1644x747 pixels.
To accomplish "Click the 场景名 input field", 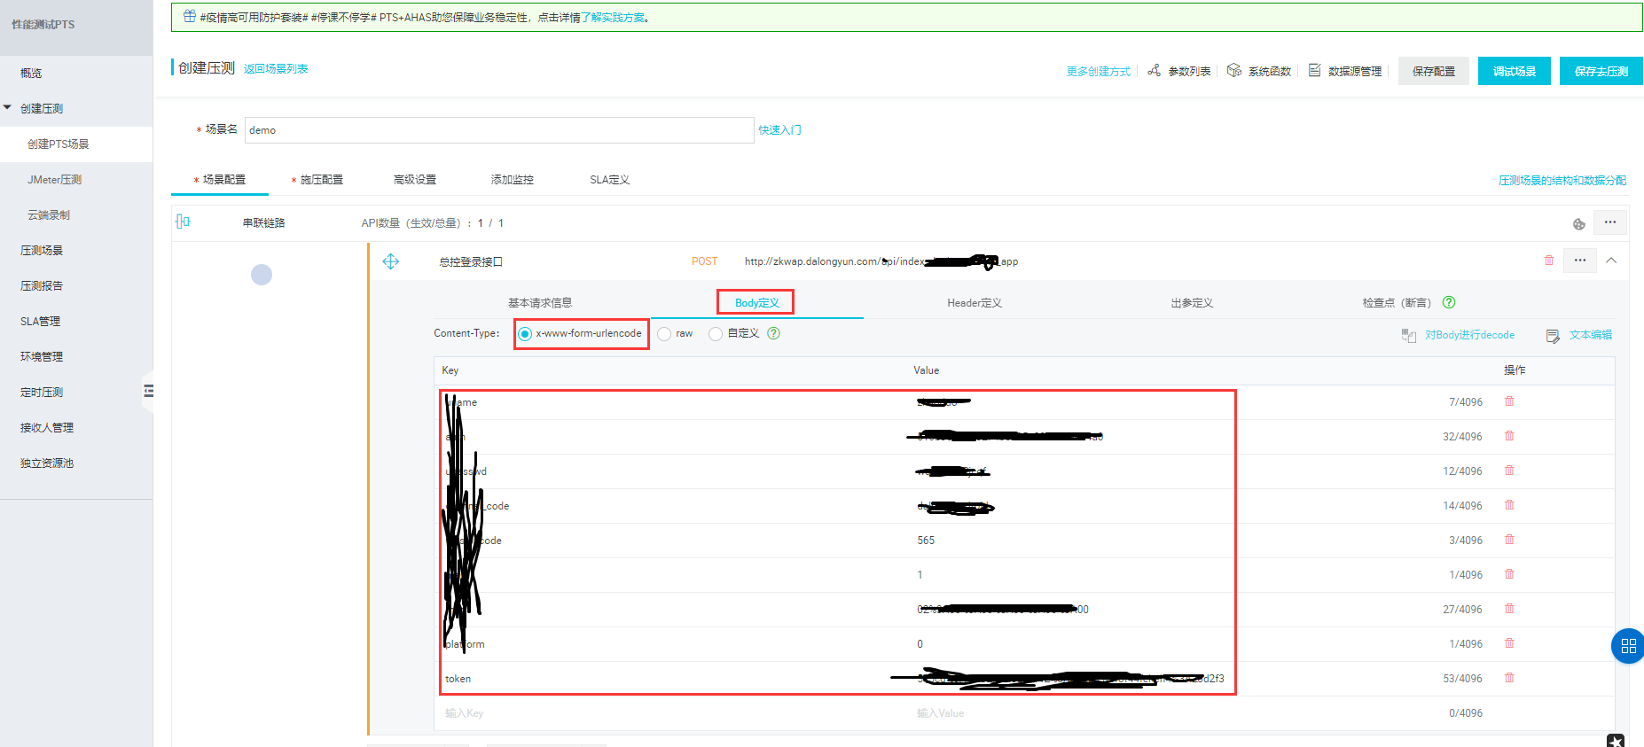I will click(498, 130).
